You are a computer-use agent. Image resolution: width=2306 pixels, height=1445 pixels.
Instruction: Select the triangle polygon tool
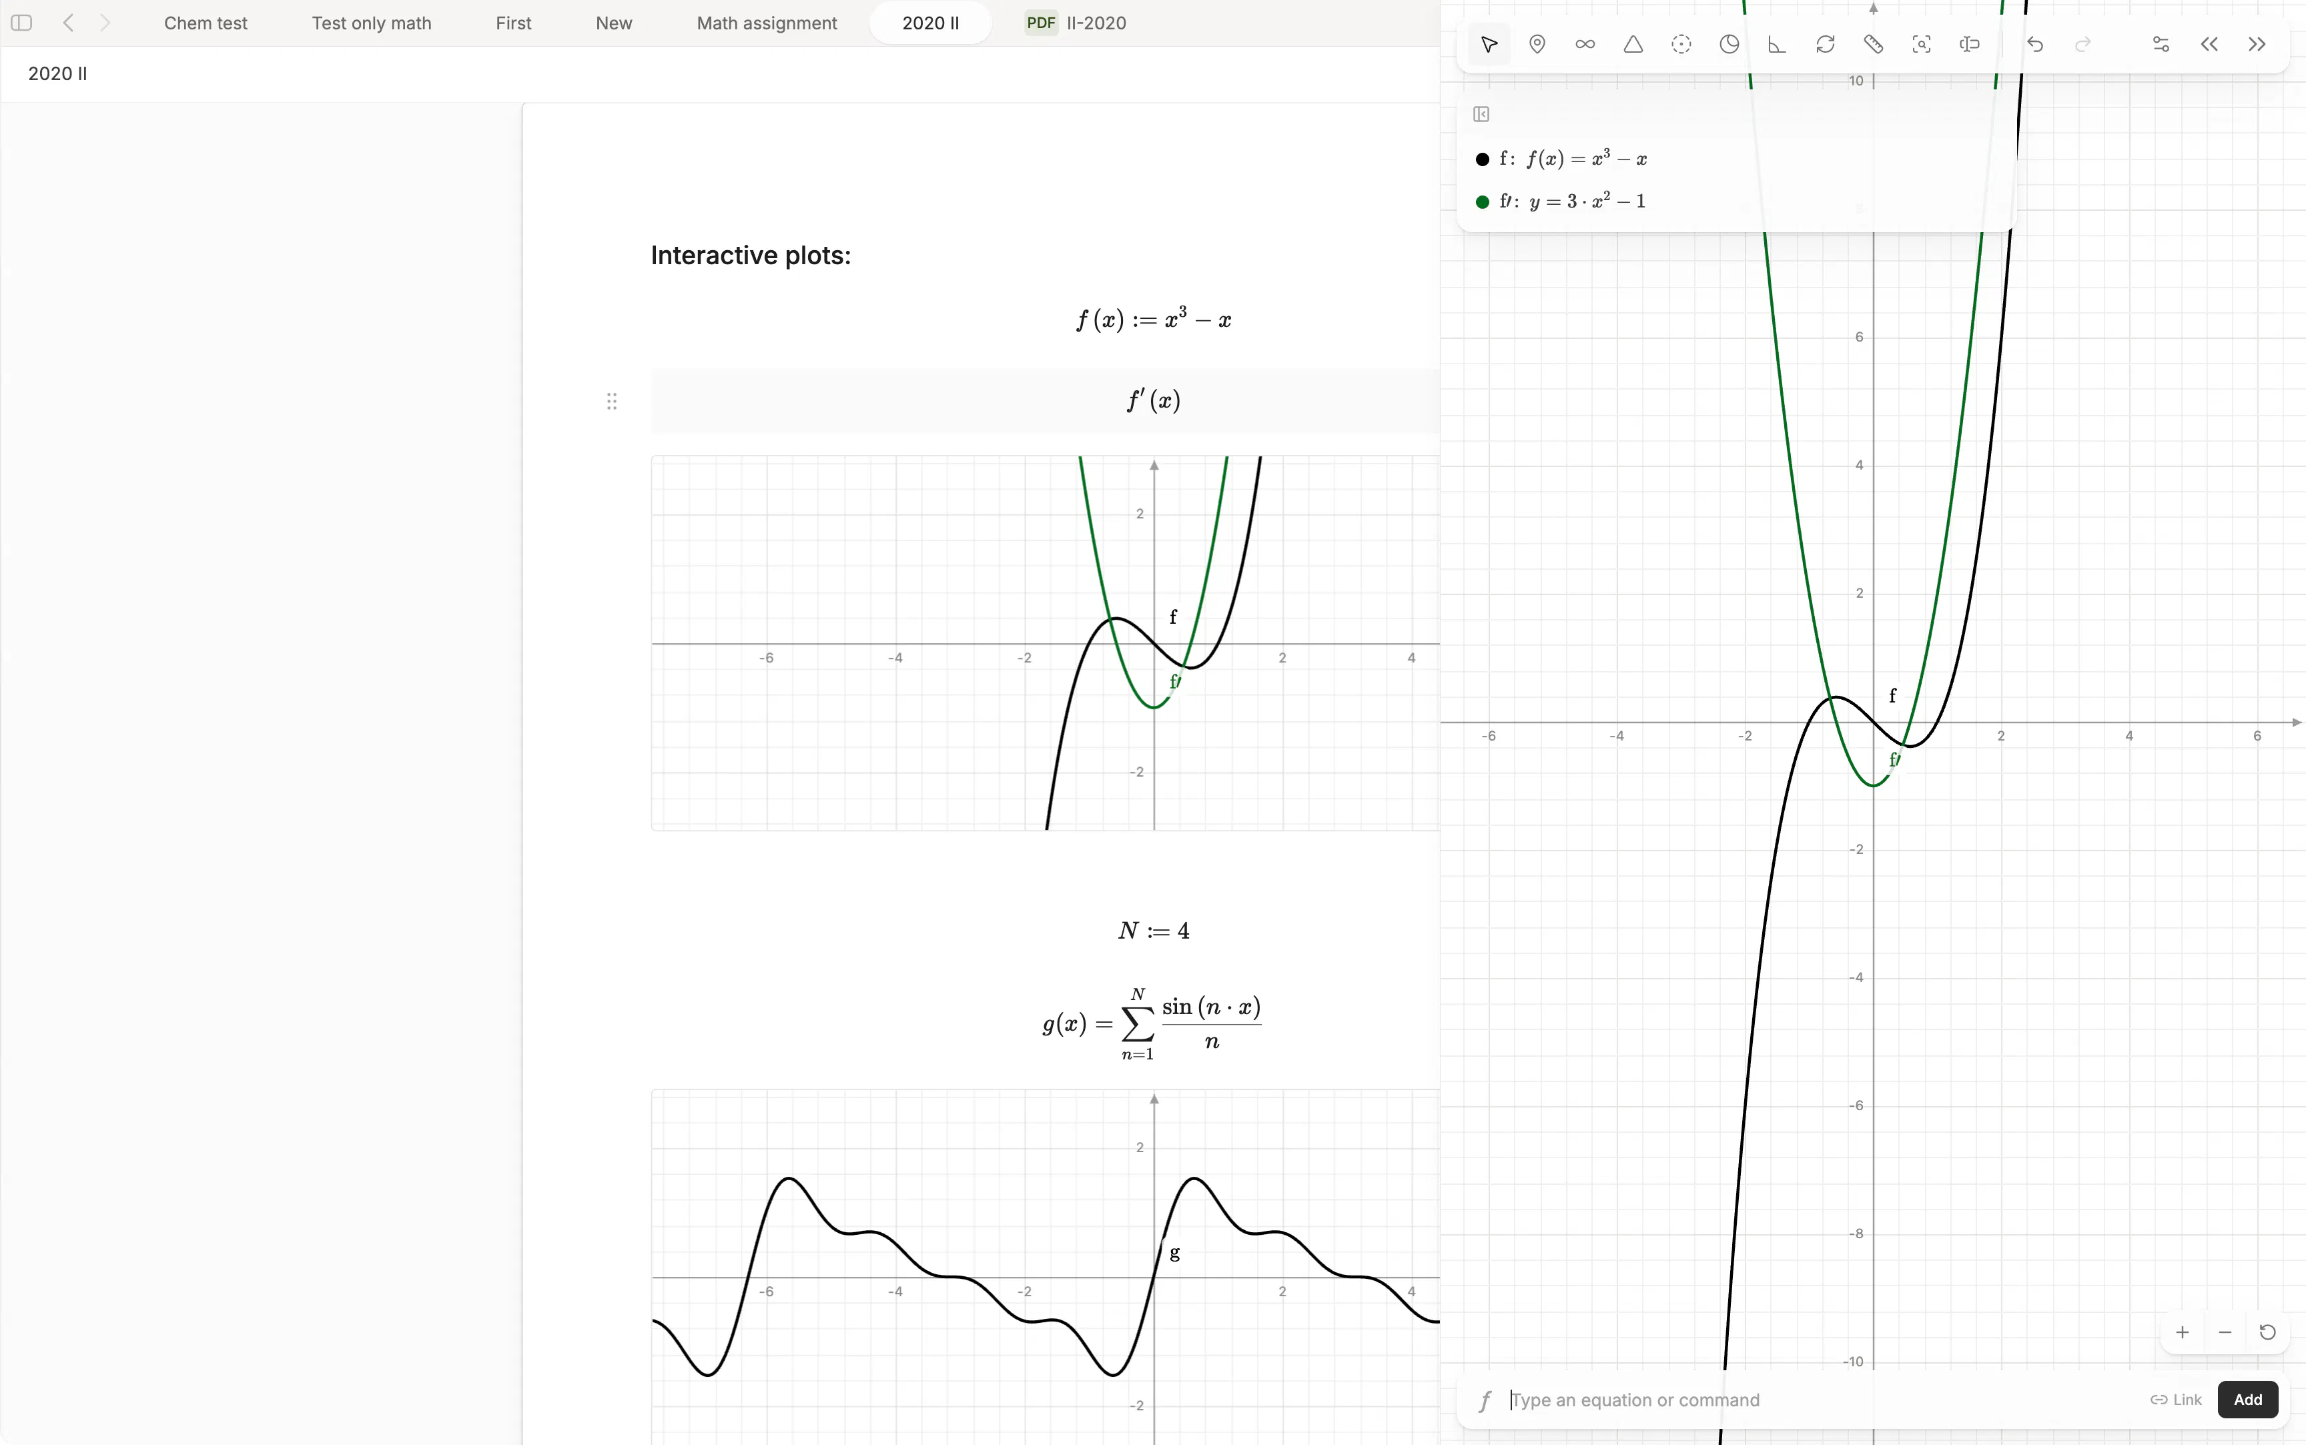[1633, 44]
